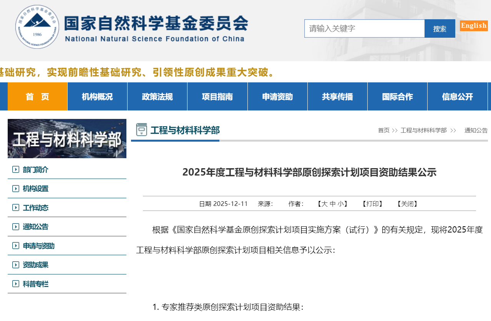Click the date text 日期 2025-12-11

223,204
